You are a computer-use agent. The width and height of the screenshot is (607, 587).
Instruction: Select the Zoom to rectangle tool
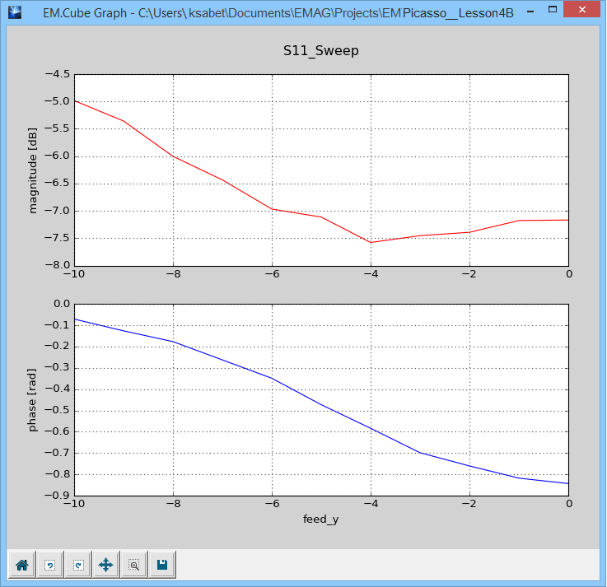point(133,565)
